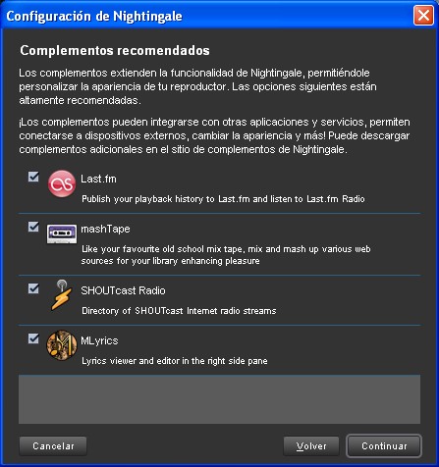Click the Last.fm red logo icon
The width and height of the screenshot is (439, 467).
pyautogui.click(x=62, y=183)
